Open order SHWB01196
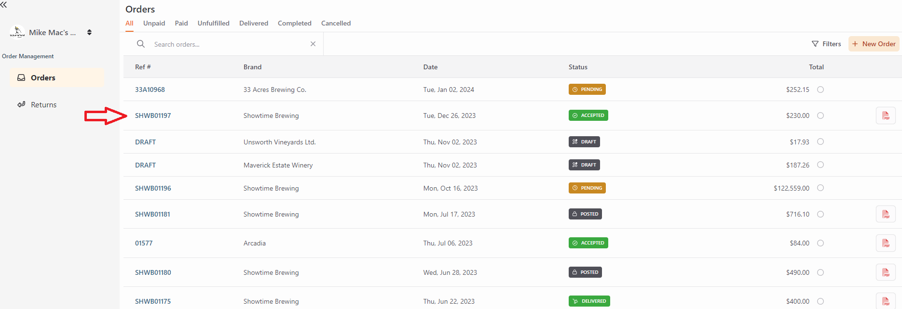This screenshot has height=309, width=902. click(153, 188)
